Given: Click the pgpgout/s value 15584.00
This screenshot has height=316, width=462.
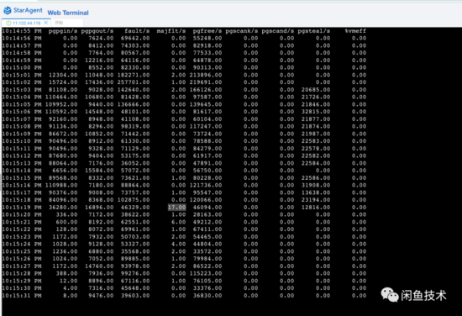Looking at the screenshot, I should 99,171.
